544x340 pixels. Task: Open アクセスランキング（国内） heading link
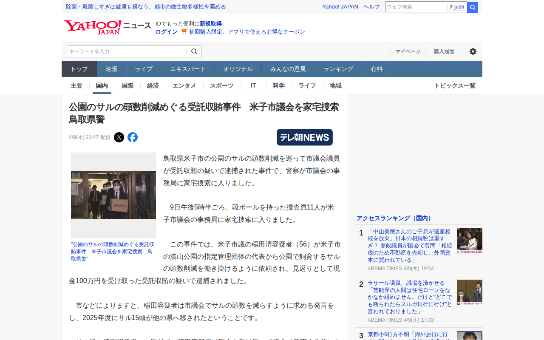394,218
